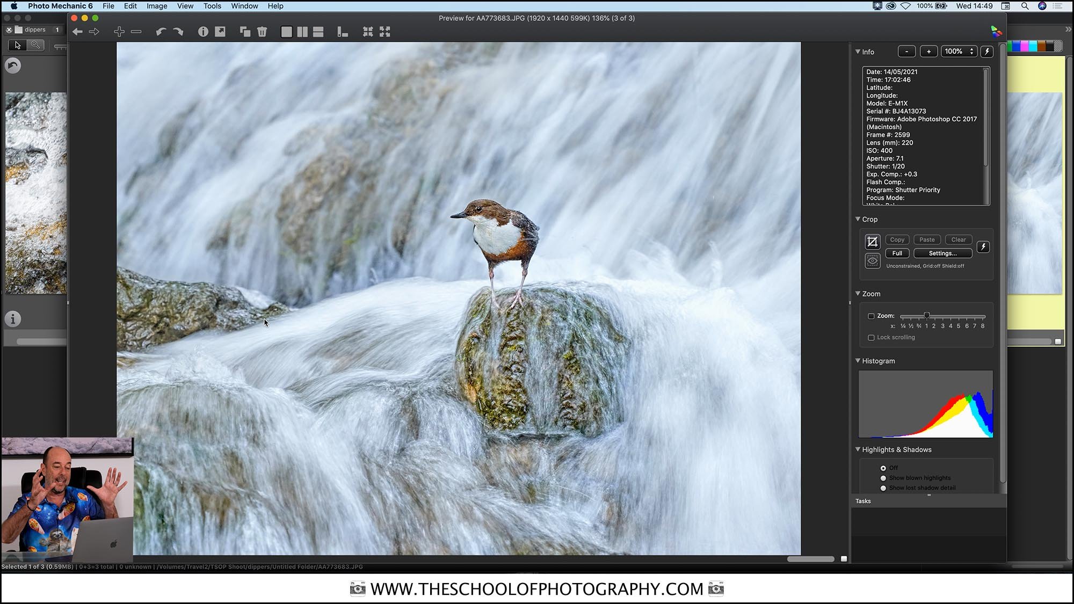Enable Lock scrolling
Screen dimensions: 1074x604
tap(871, 337)
